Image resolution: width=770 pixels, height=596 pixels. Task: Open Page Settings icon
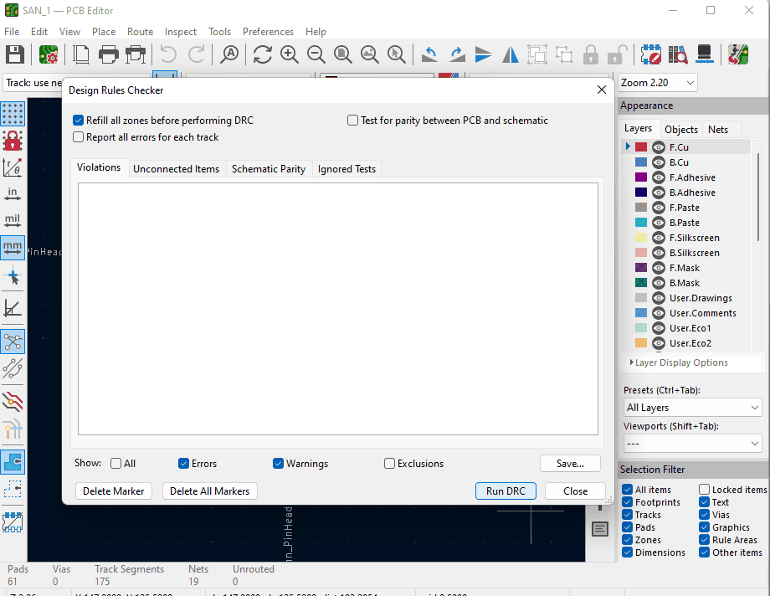(x=81, y=54)
